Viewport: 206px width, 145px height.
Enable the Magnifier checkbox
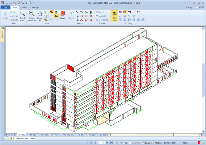[130, 143]
